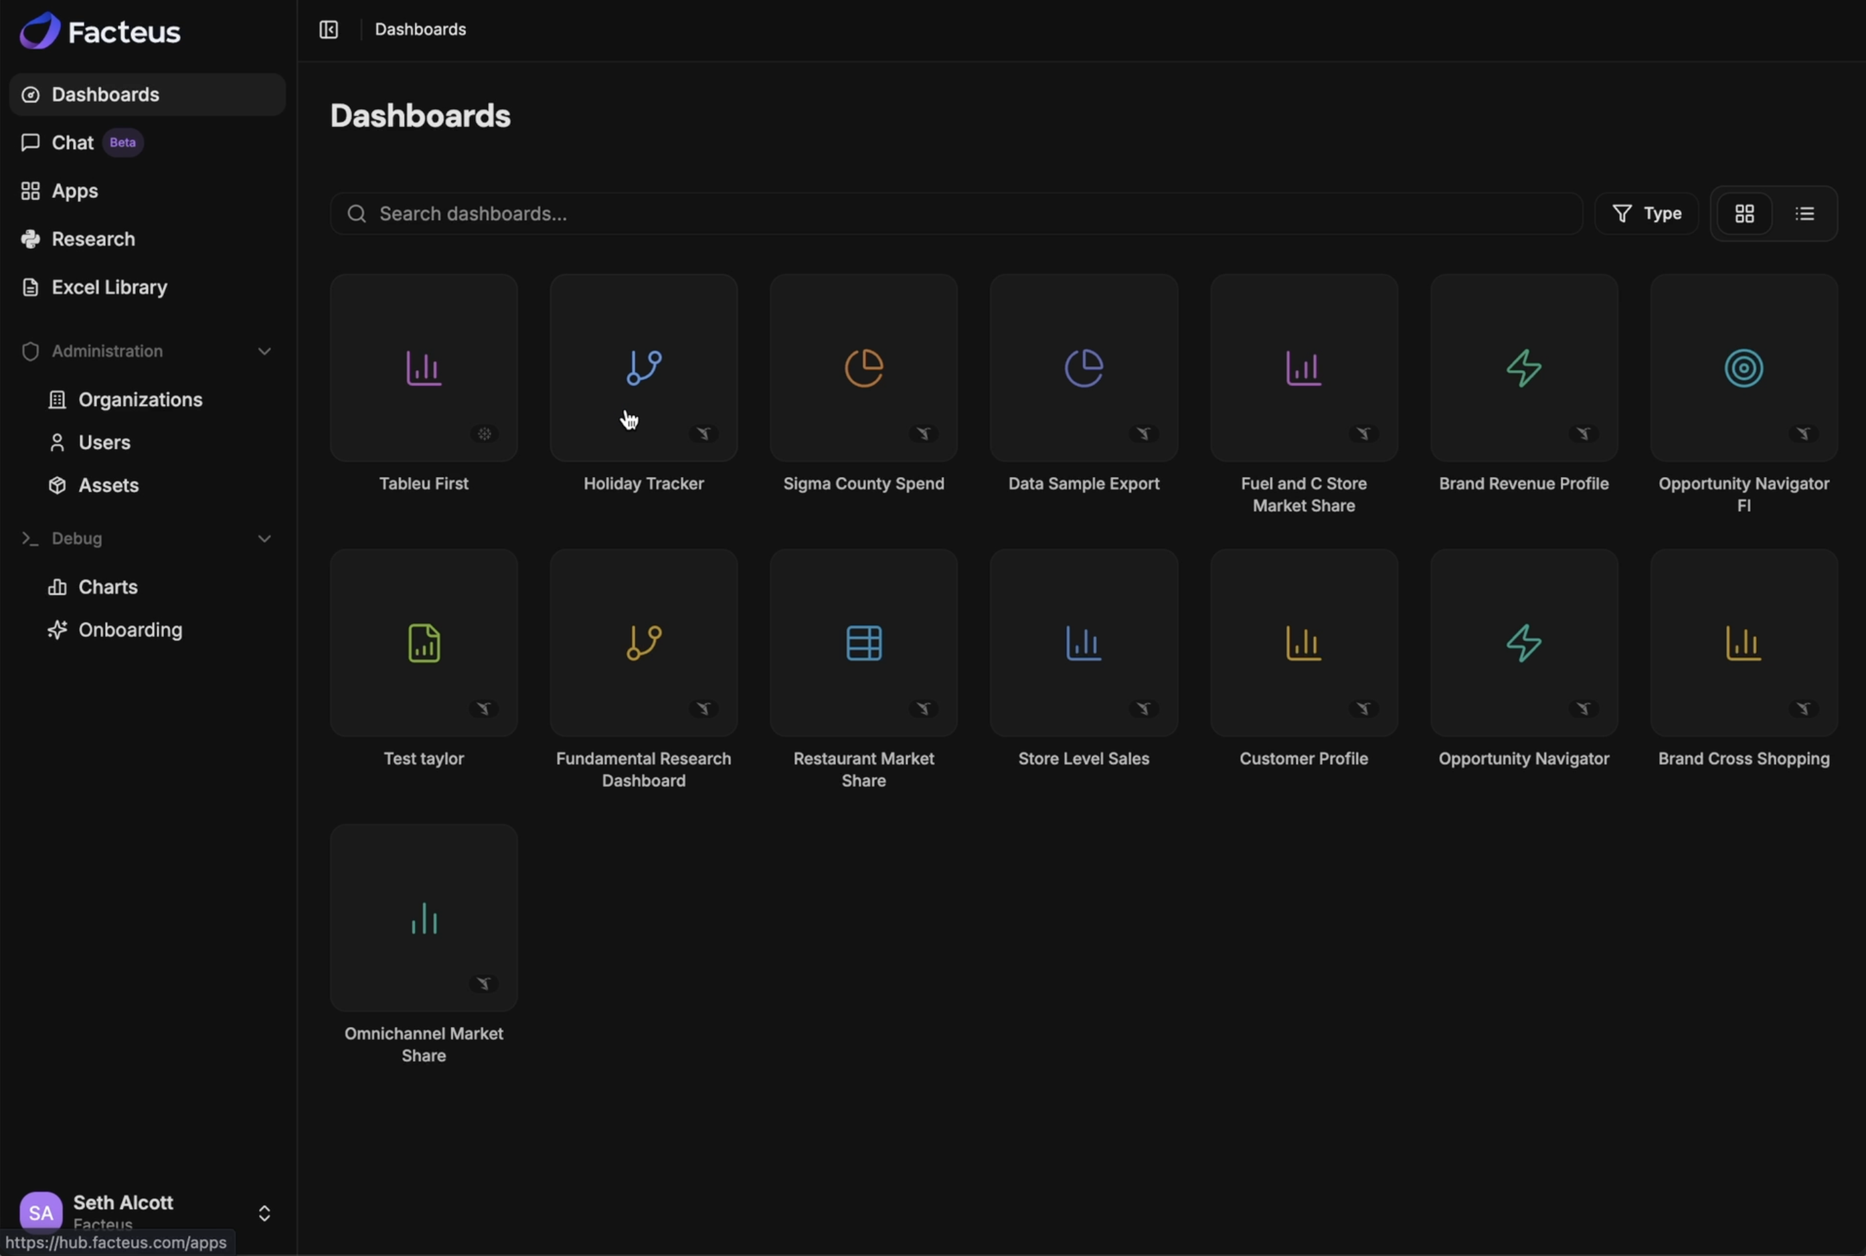1866x1256 pixels.
Task: Switch to list view layout
Action: (1804, 214)
